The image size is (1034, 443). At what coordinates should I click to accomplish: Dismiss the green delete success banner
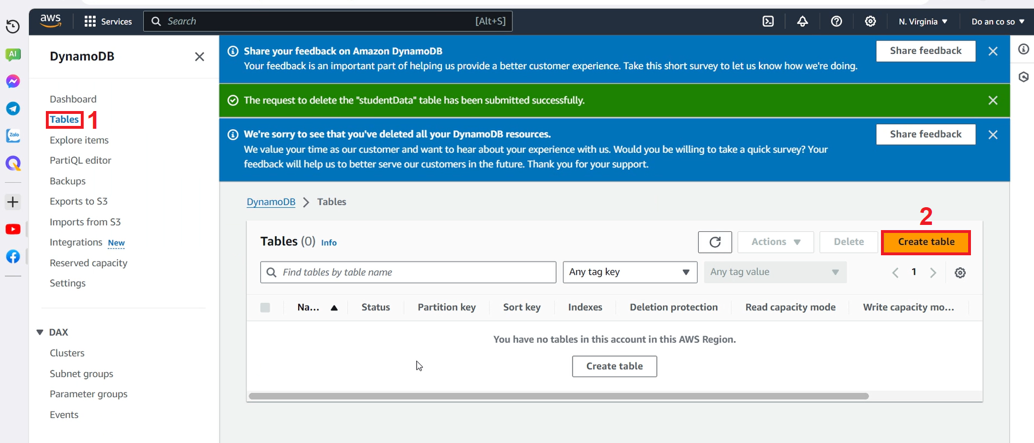(x=993, y=101)
